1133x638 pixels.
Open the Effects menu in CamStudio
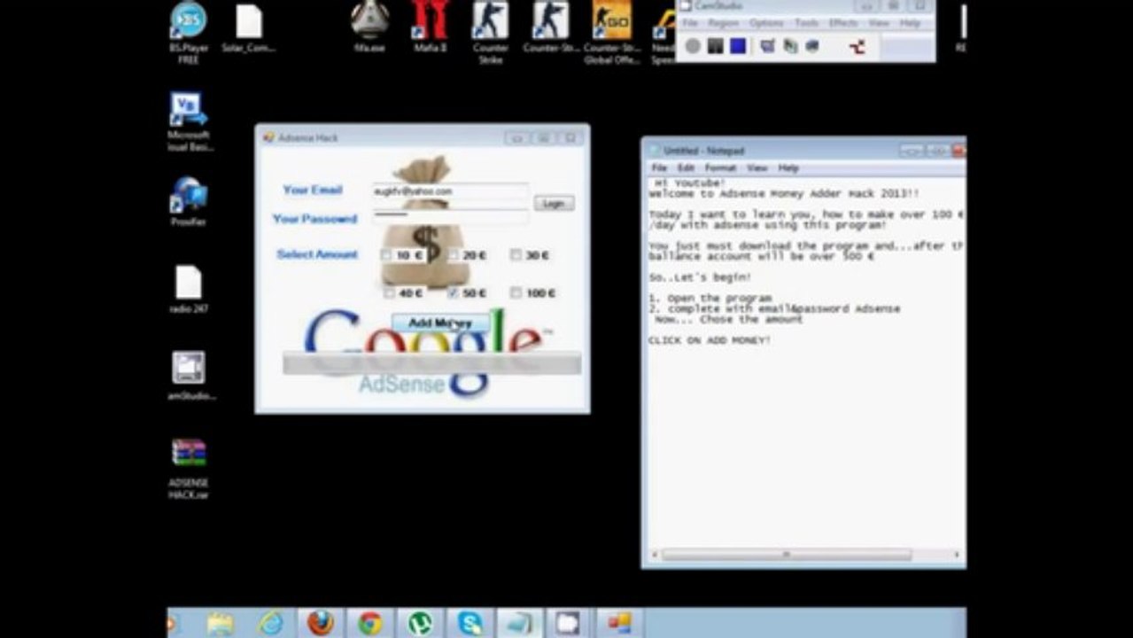pyautogui.click(x=843, y=23)
